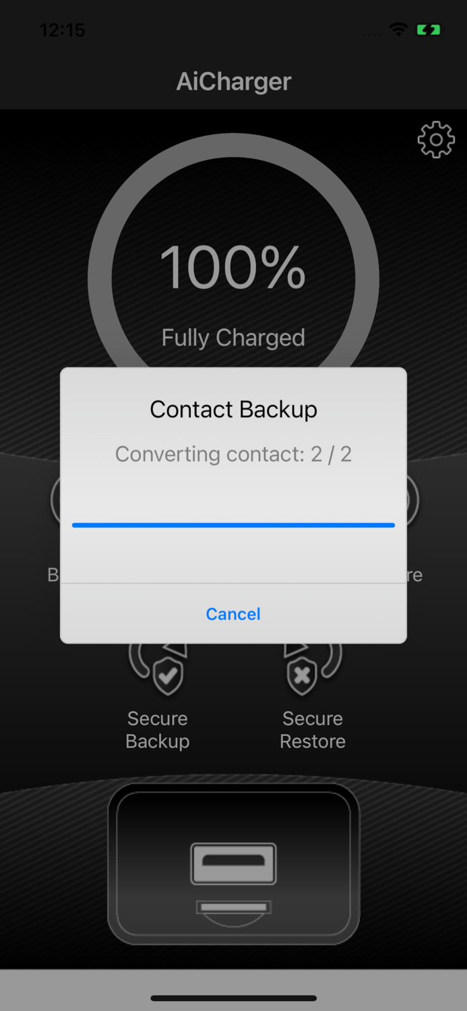Viewport: 467px width, 1011px height.
Task: Tap the Fully Charged status text
Action: 233,338
